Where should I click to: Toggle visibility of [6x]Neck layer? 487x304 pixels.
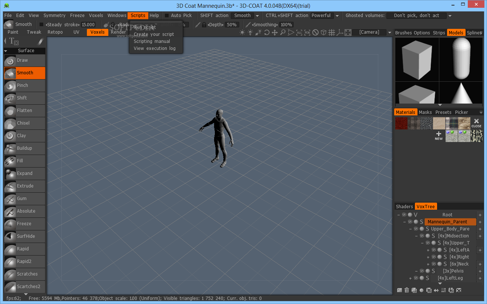pos(434,264)
